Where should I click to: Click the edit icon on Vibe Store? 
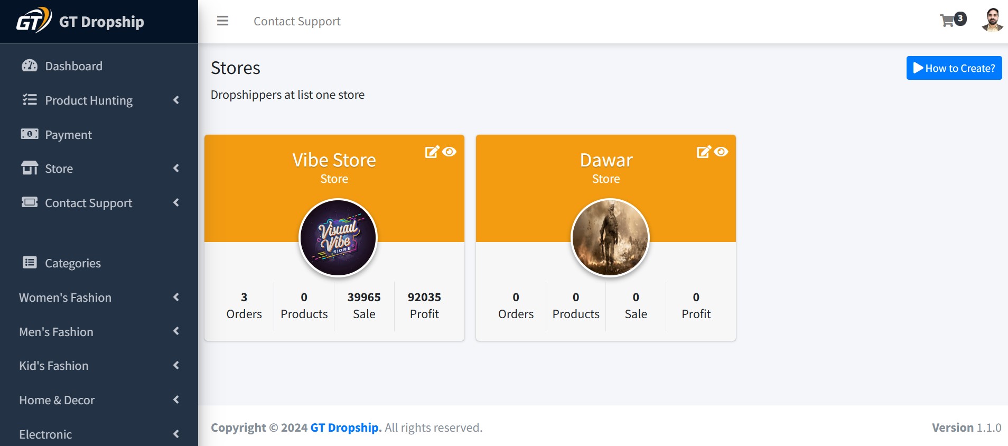click(x=432, y=152)
